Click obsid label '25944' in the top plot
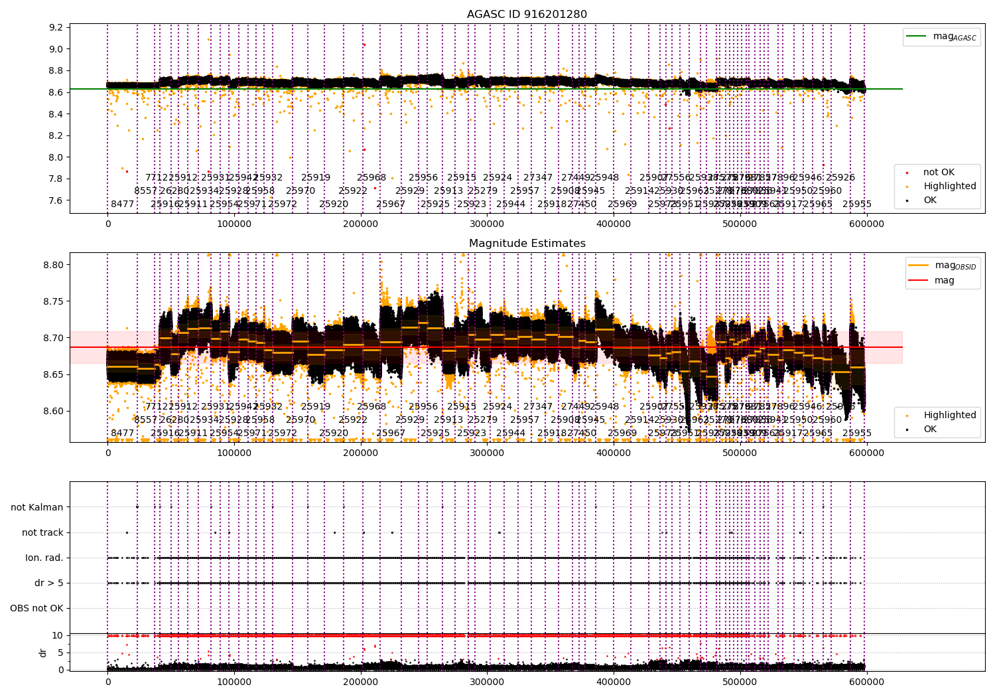The width and height of the screenshot is (995, 697). pos(511,204)
